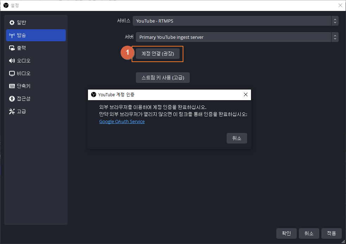Click the 계정 연결 (권장) button
346x244 pixels.
coord(158,54)
